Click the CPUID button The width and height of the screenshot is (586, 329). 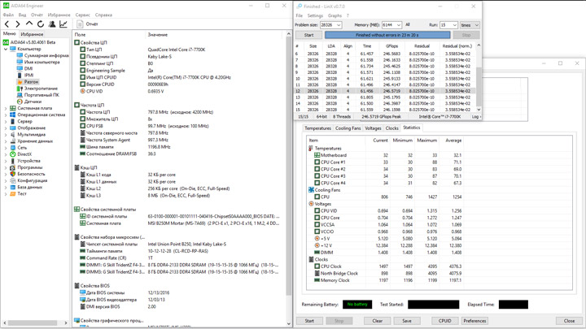444,321
